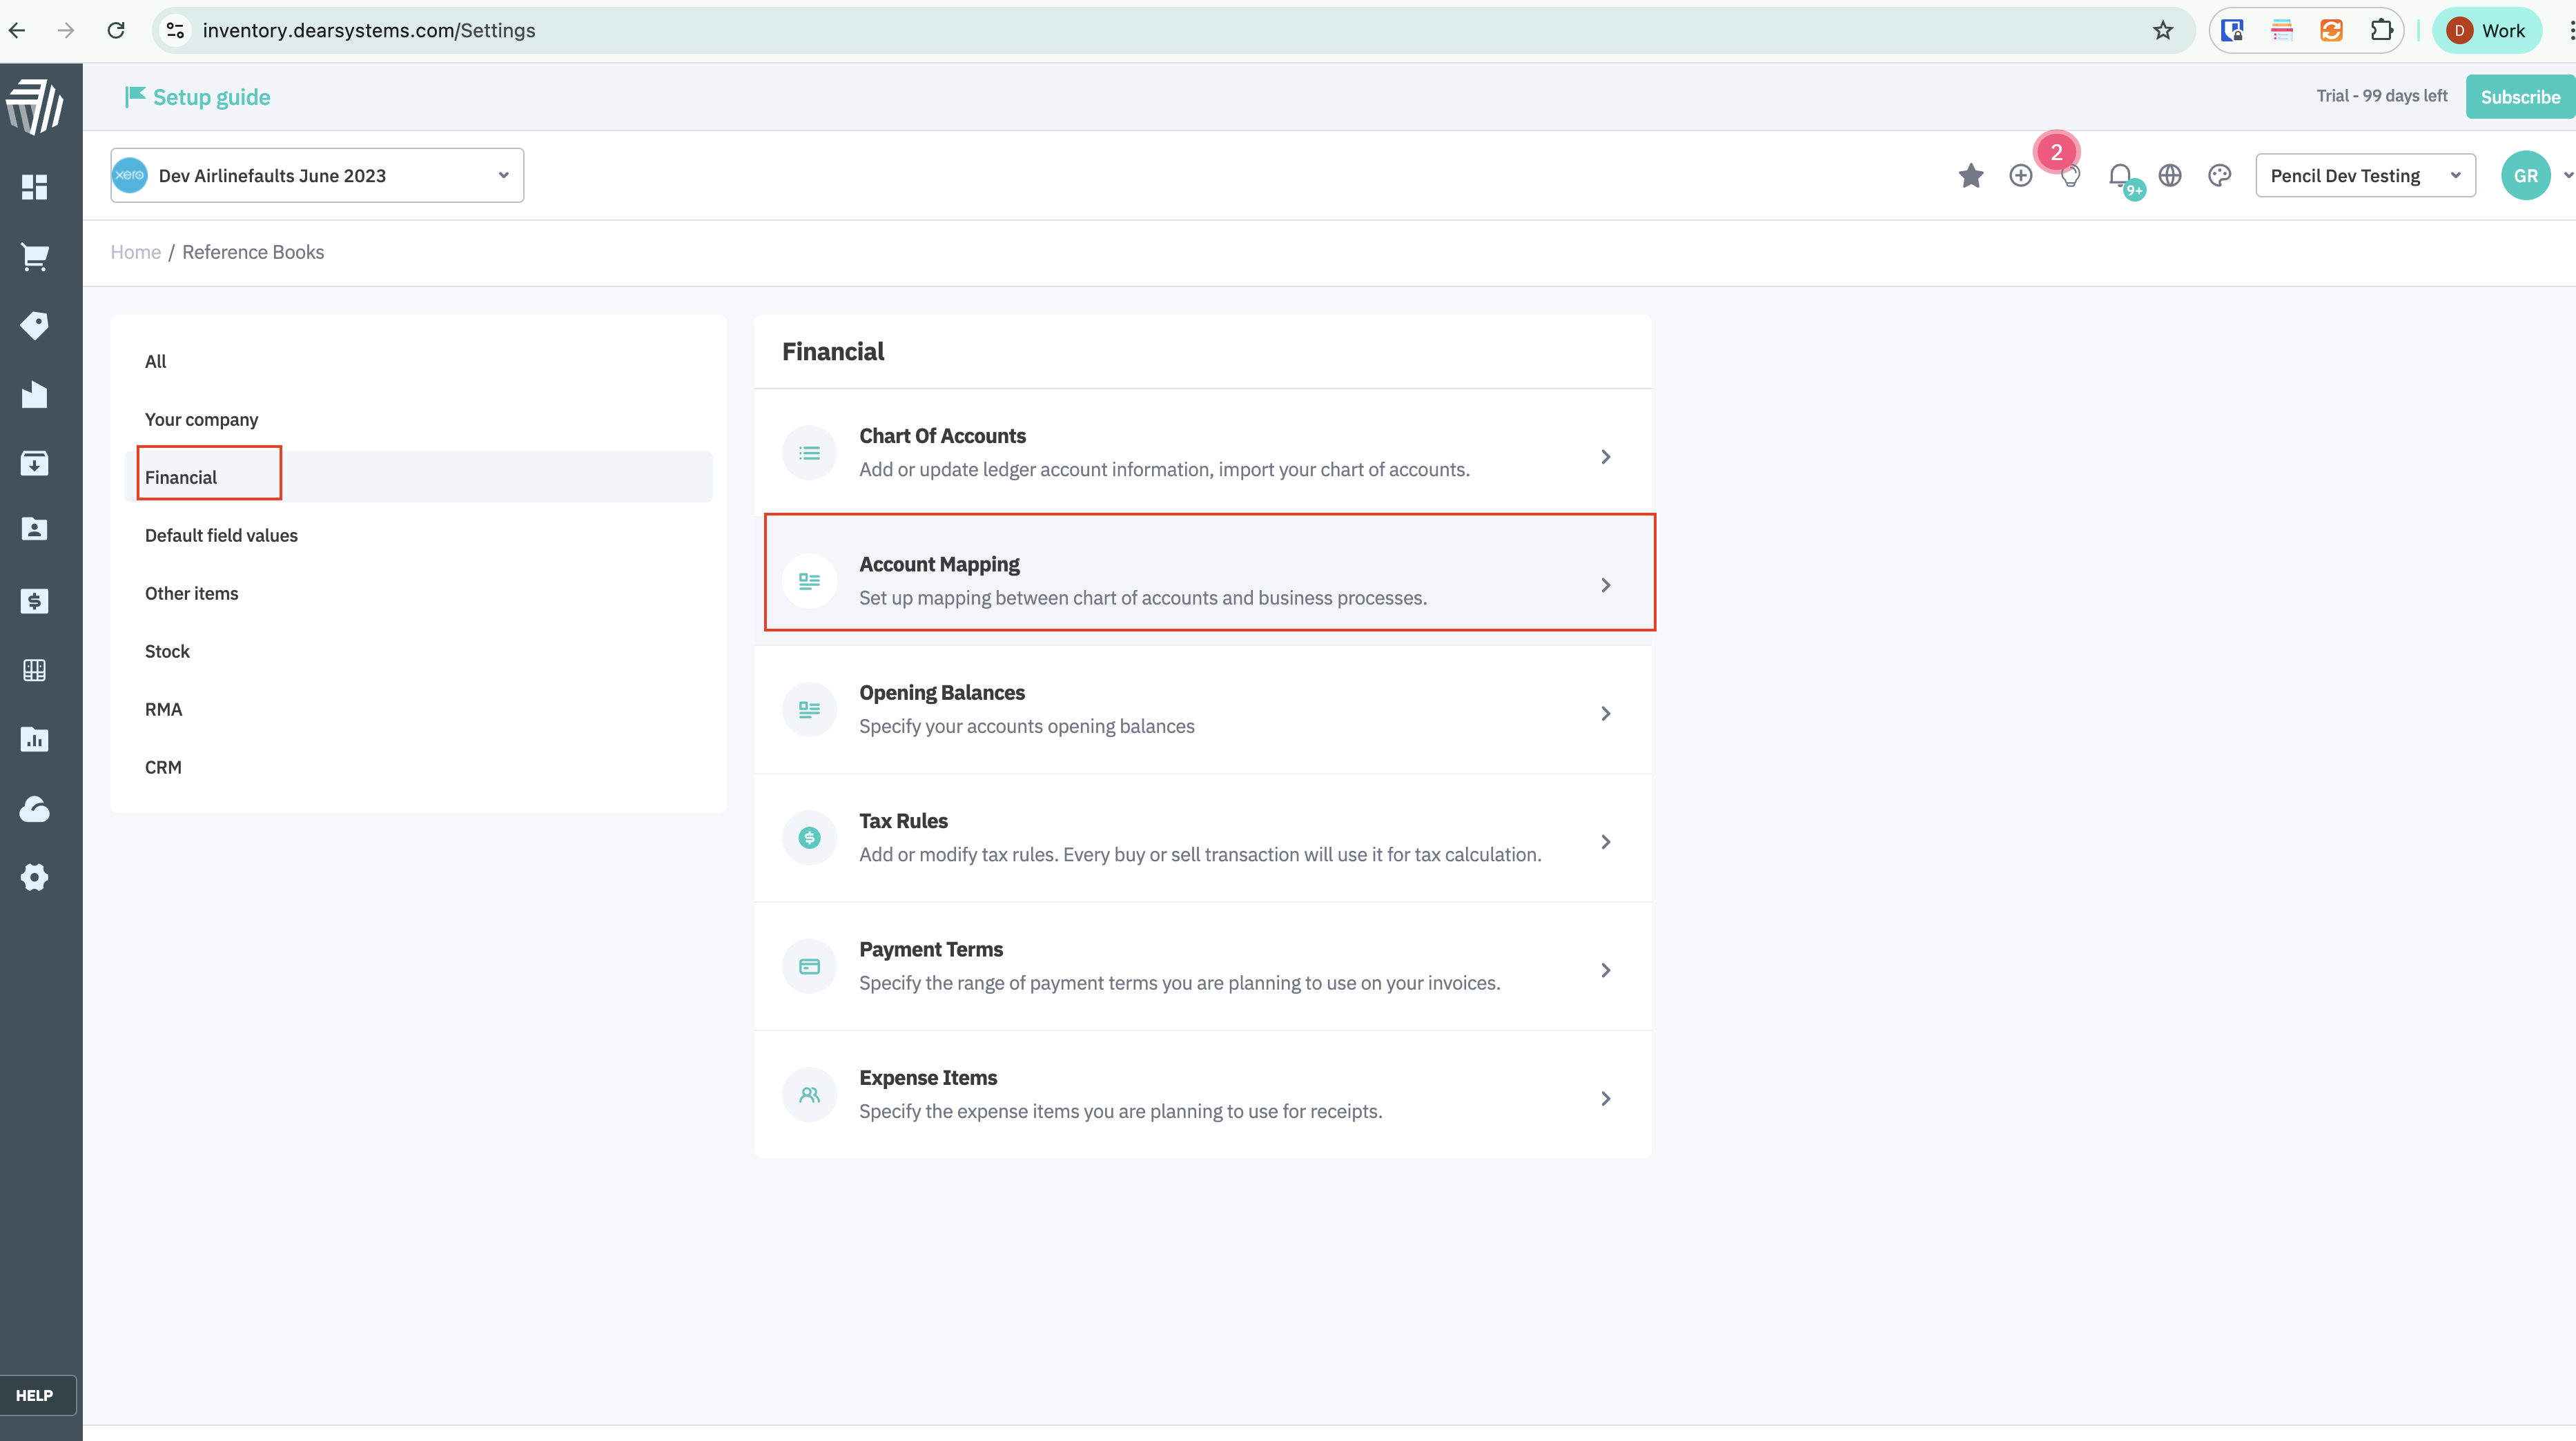Click the price tag sidebar icon

coord(34,325)
